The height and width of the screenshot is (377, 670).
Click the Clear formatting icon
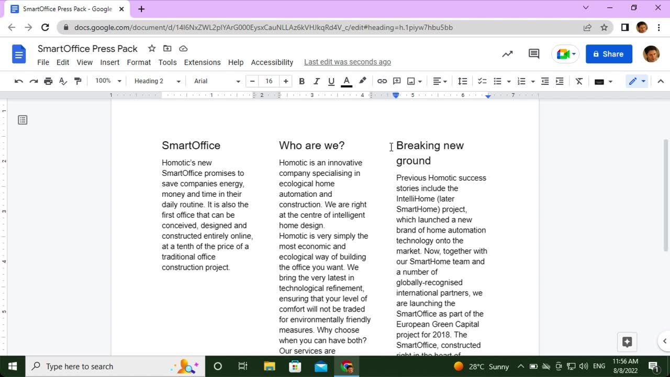579,81
